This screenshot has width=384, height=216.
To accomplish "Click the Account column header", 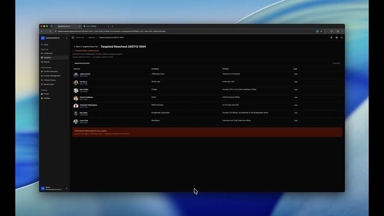I will (x=77, y=69).
